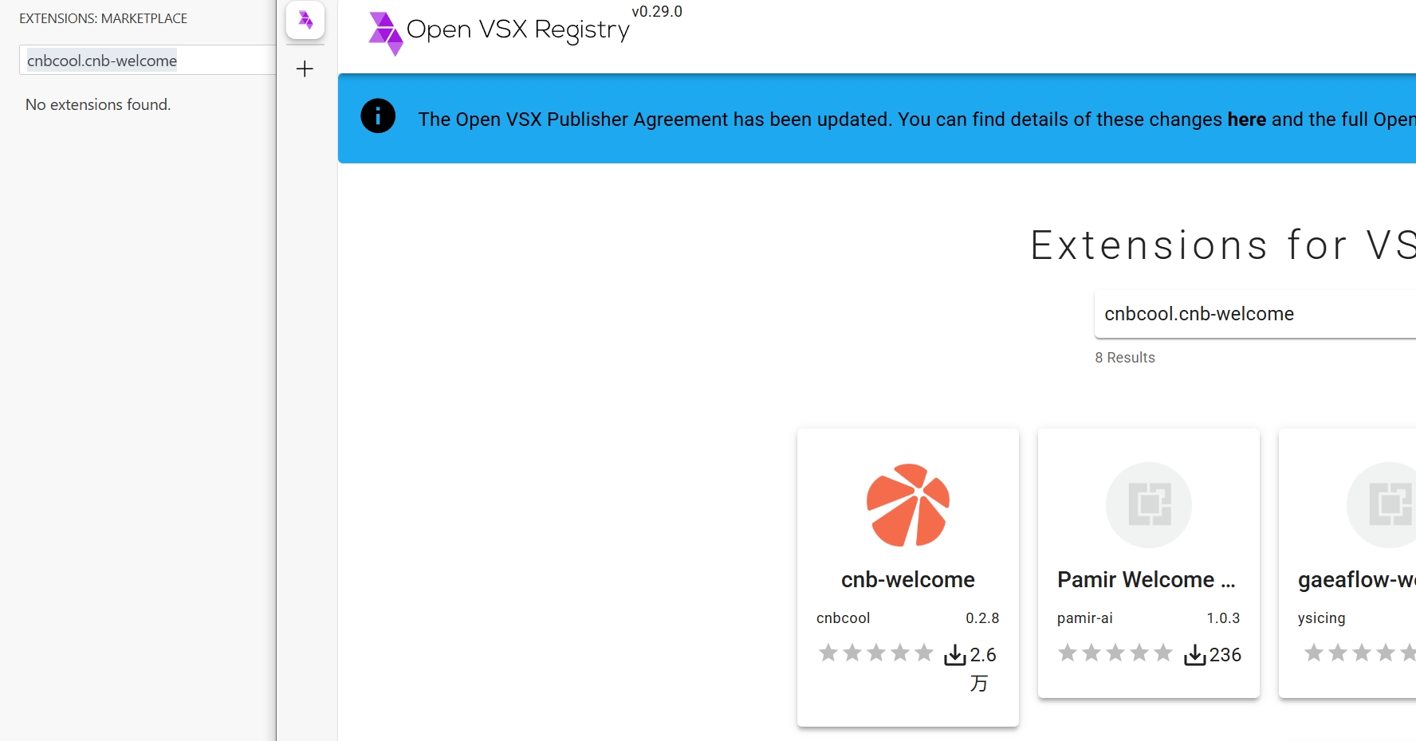Click the cnbcool publisher name
Screen dimensions: 1416x741
843,617
